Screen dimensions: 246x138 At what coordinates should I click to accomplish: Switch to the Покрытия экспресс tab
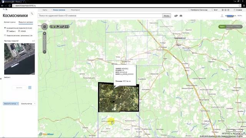[26, 22]
